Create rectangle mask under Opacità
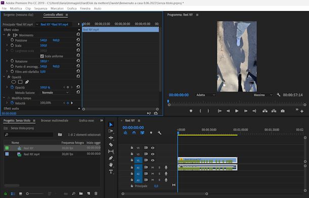 click(20, 82)
